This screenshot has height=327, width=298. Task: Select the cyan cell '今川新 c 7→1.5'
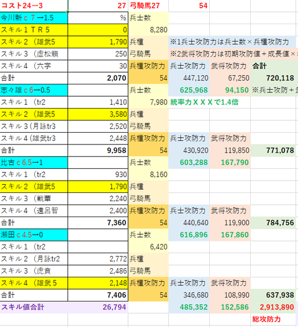(x=34, y=18)
